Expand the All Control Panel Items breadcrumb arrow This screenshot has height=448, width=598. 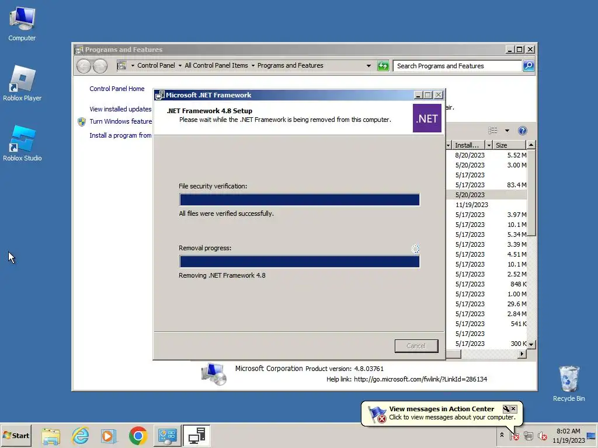pos(253,65)
